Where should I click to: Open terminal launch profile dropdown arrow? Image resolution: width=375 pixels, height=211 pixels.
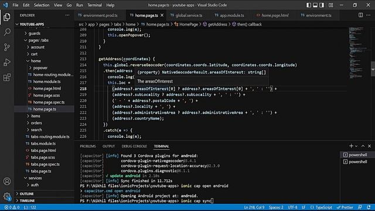(x=356, y=146)
